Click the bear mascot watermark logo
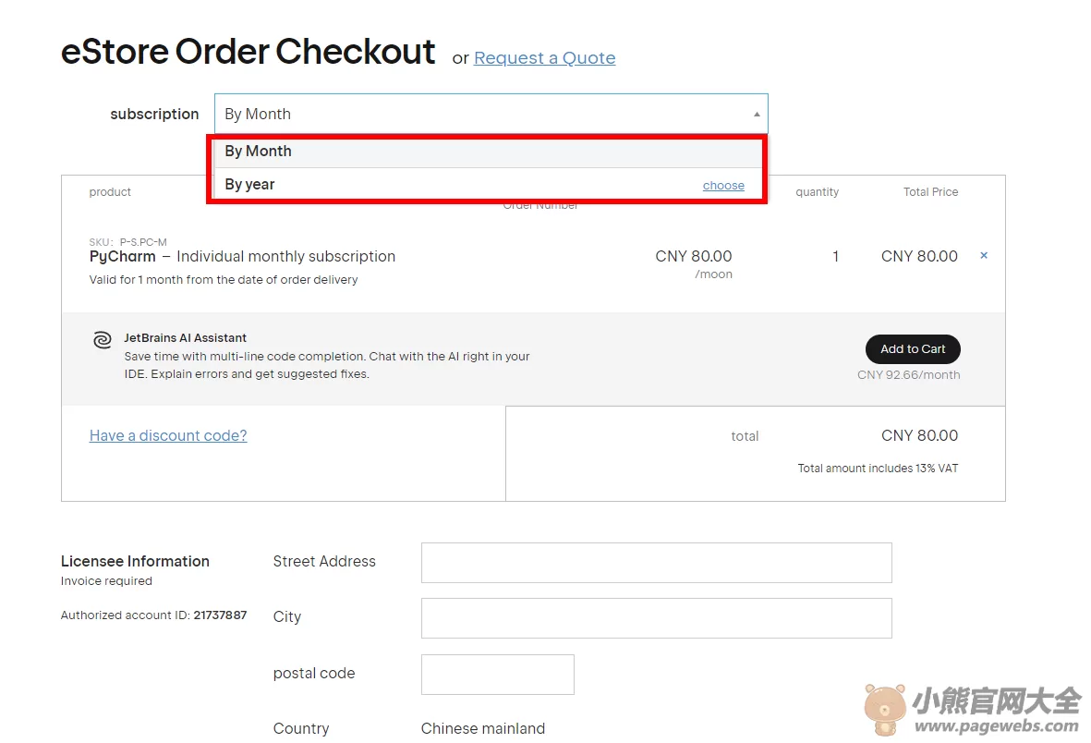Viewport: 1091px width, 743px height. [x=884, y=710]
